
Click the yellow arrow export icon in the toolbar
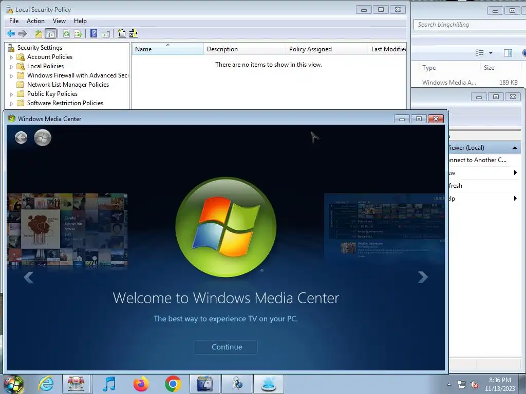[134, 33]
